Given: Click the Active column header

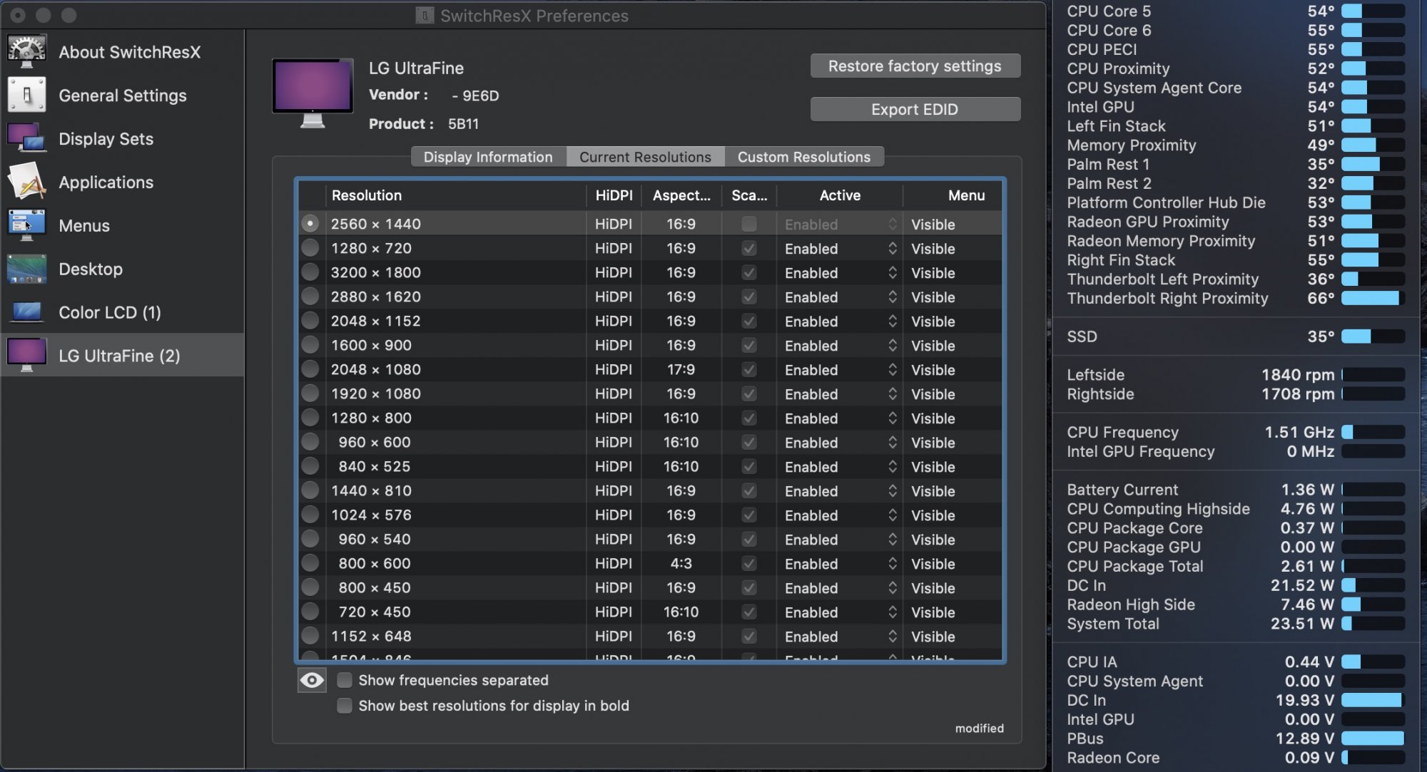Looking at the screenshot, I should 840,195.
